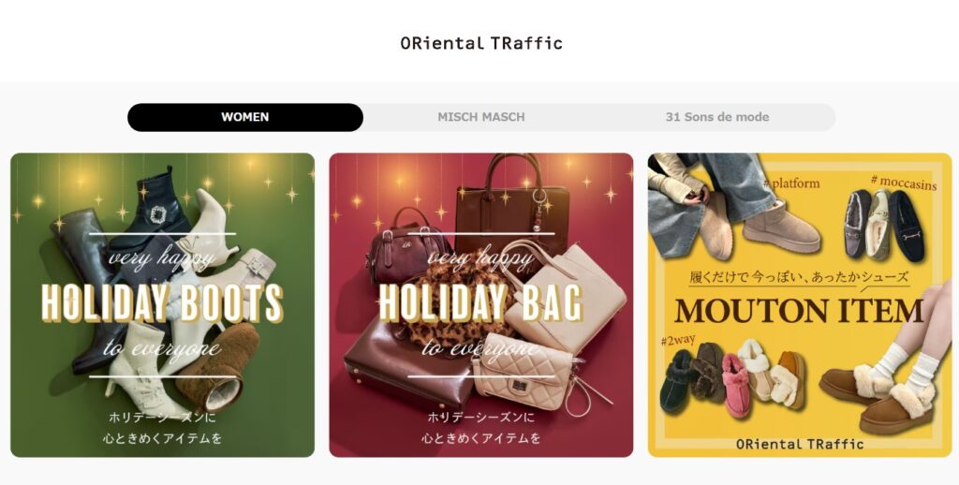Image resolution: width=959 pixels, height=485 pixels.
Task: Select the WOMEN tab
Action: pyautogui.click(x=245, y=117)
